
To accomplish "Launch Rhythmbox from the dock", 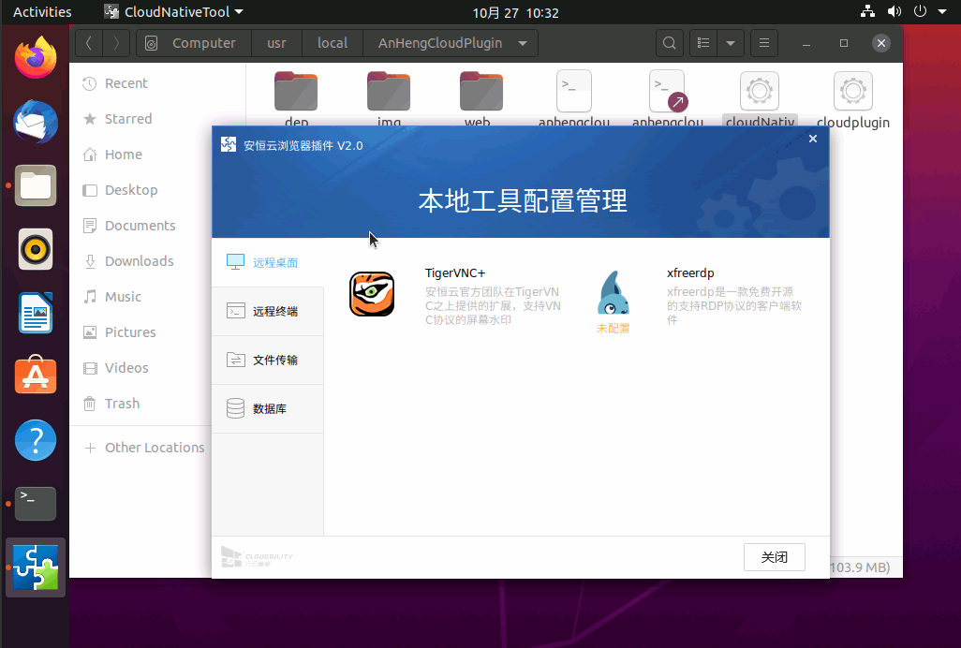I will (x=36, y=249).
